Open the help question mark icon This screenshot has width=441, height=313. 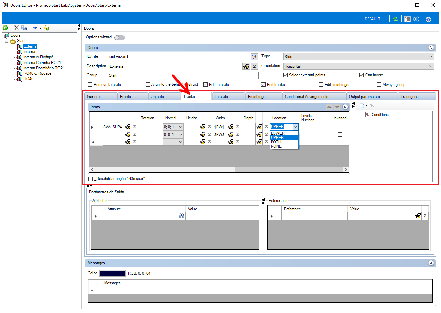(x=428, y=19)
